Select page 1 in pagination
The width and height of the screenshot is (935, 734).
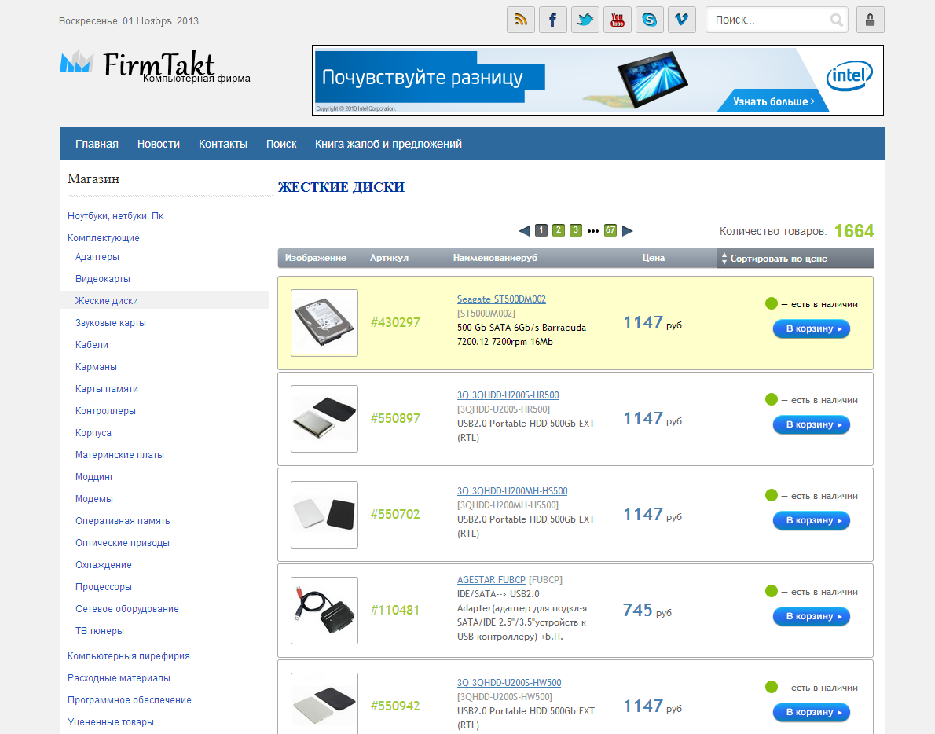[x=541, y=230]
